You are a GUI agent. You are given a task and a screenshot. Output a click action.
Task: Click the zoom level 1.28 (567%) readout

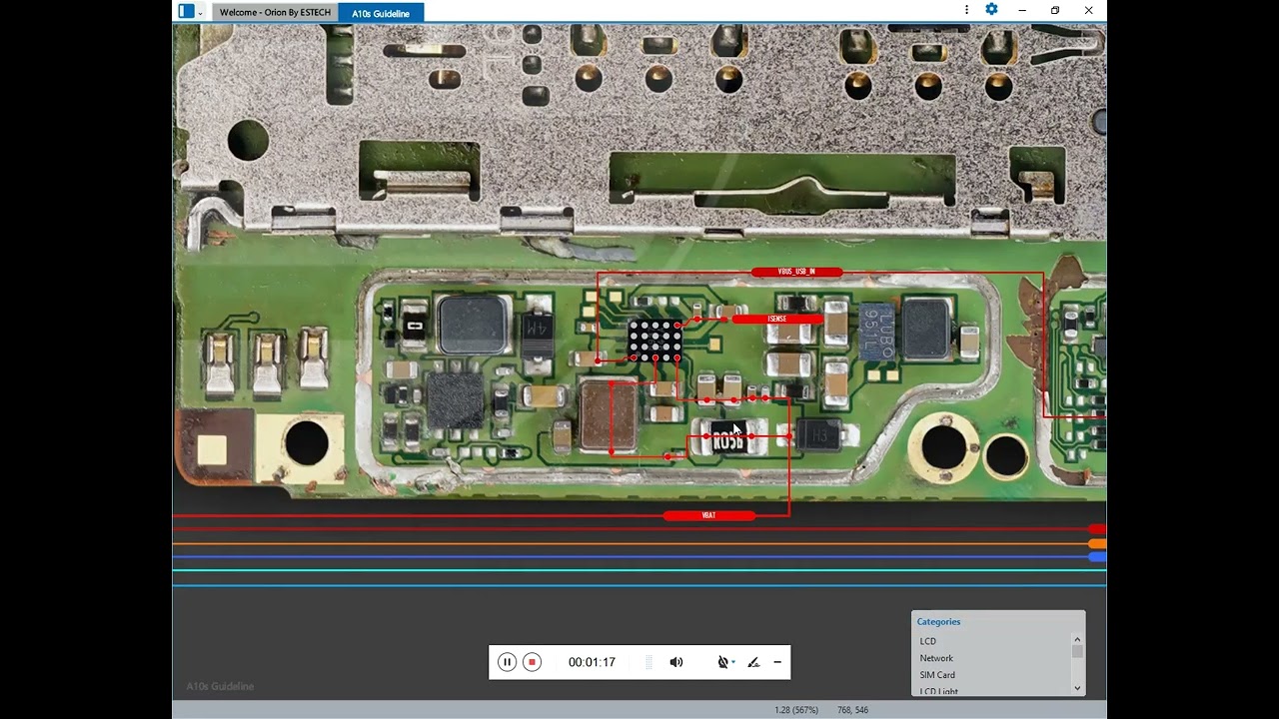(x=796, y=710)
